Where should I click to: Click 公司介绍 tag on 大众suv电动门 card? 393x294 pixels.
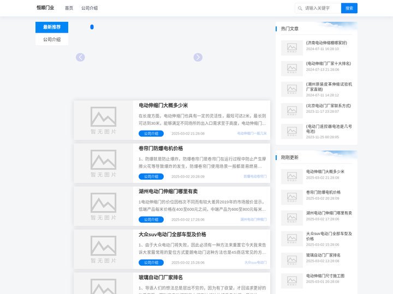(x=151, y=262)
